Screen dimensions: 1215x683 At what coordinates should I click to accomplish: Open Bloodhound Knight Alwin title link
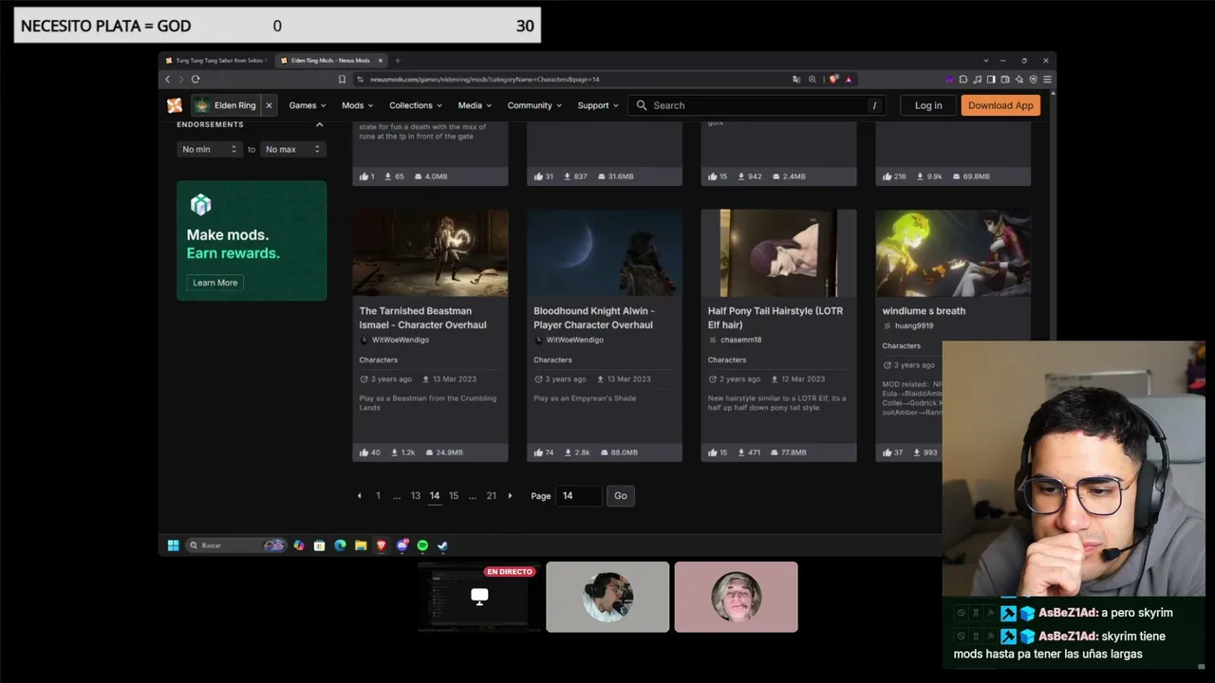[x=593, y=318]
